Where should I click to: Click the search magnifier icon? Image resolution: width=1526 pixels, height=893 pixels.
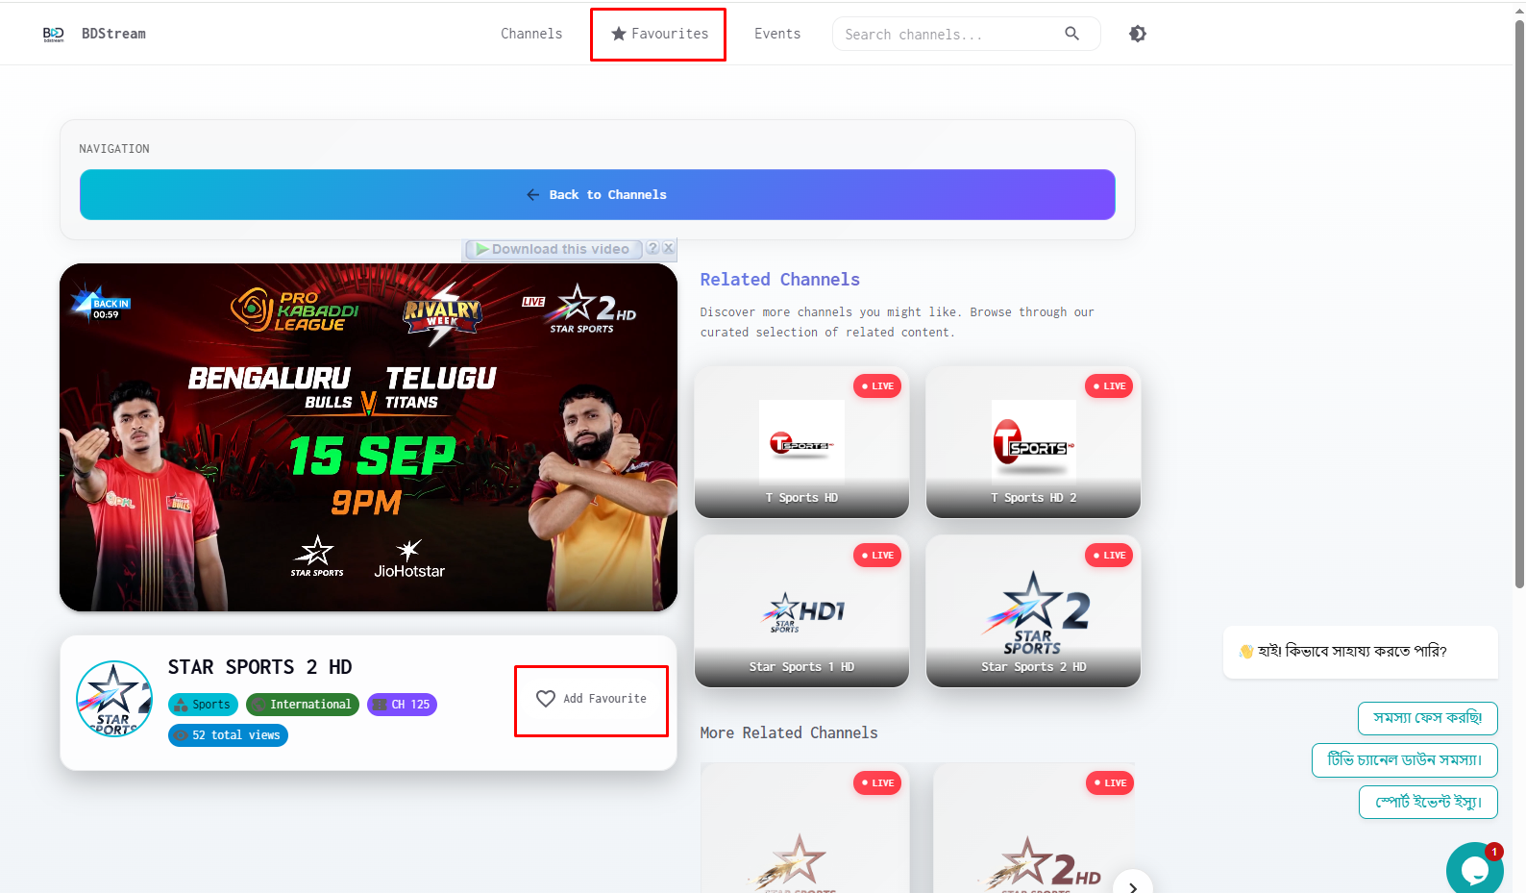(x=1071, y=34)
